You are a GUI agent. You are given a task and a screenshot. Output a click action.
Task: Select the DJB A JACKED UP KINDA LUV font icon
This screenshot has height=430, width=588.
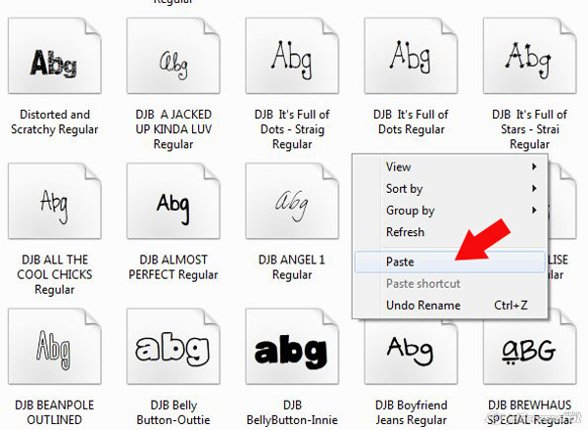(173, 56)
